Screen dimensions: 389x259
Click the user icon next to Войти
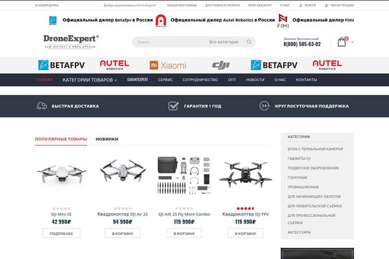pyautogui.click(x=301, y=5)
